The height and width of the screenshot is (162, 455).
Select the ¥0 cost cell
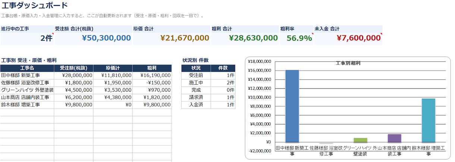point(113,105)
